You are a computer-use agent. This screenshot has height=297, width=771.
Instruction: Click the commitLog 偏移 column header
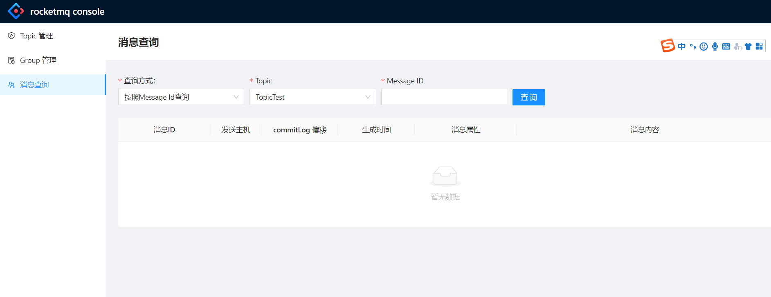click(x=300, y=130)
